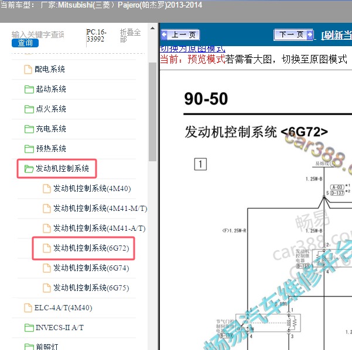Click file icon beside 发动机控制系统(6G75)
The width and height of the screenshot is (352, 350).
[47, 287]
